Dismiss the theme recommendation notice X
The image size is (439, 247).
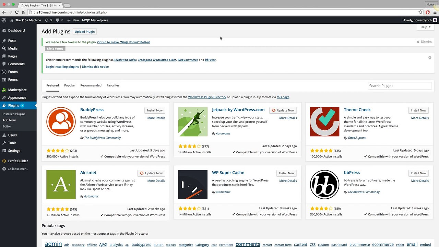[x=430, y=57]
